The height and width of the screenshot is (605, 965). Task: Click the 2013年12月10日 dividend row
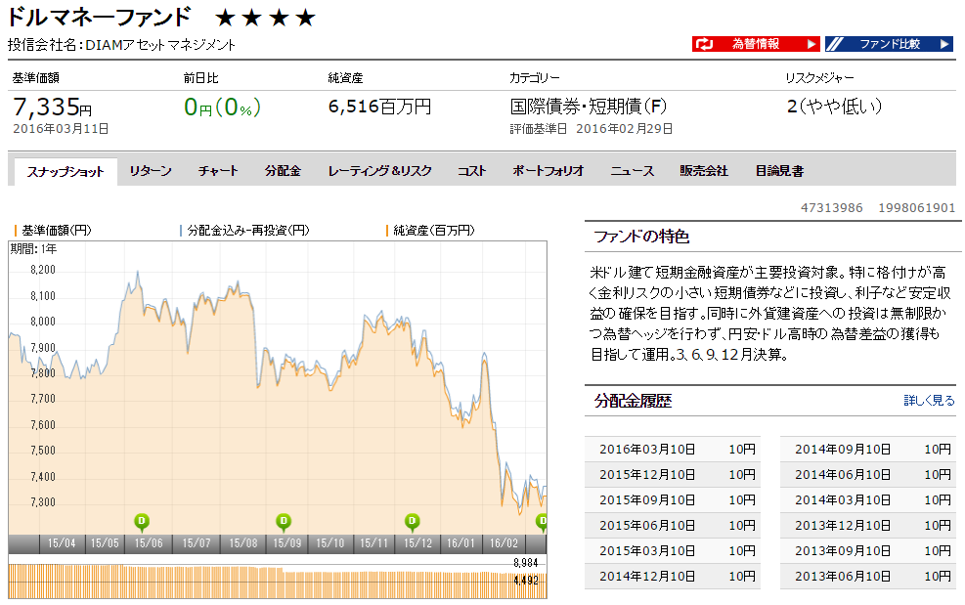(868, 526)
